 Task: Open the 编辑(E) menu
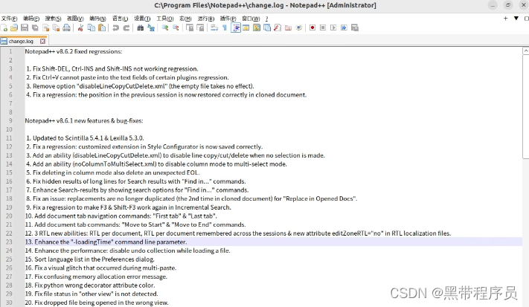tap(31, 19)
